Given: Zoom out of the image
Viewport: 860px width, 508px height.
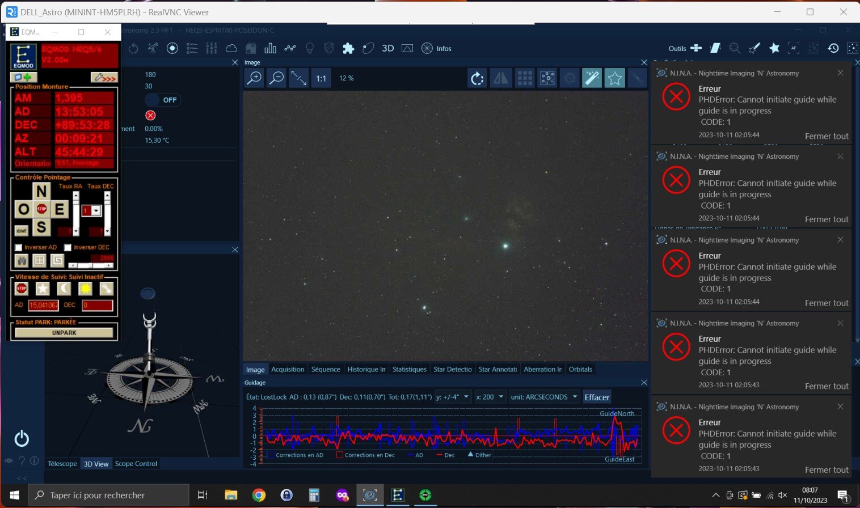Looking at the screenshot, I should coord(276,78).
